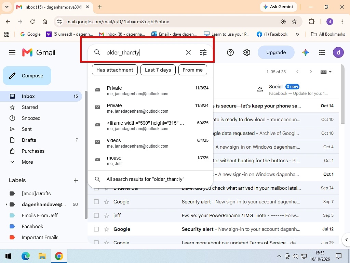Image resolution: width=350 pixels, height=263 pixels.
Task: Click the Chrome address bar URL
Action: coord(118,22)
